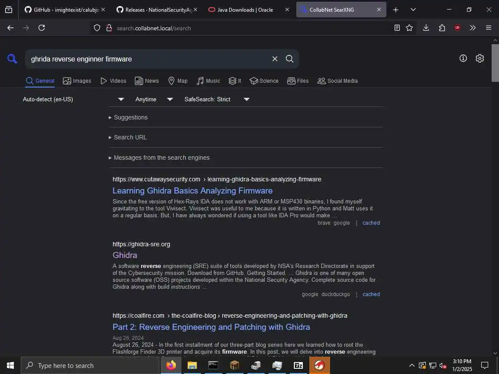Click the muted volume tray icon

coord(443,365)
